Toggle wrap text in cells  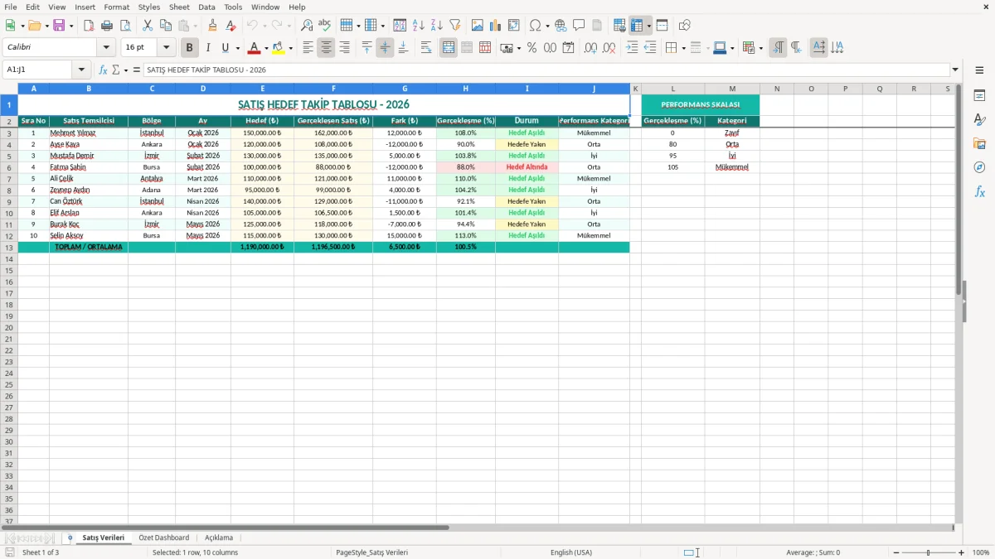point(426,48)
